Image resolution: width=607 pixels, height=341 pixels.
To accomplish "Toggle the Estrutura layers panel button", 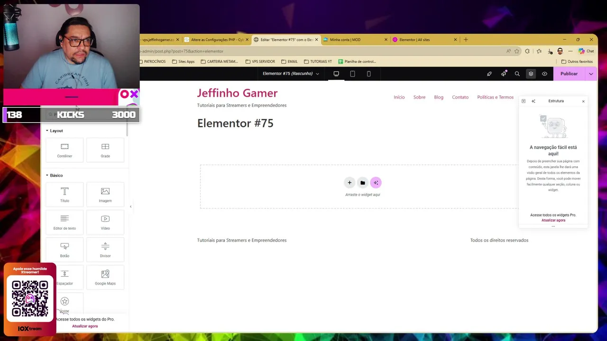I will [x=531, y=74].
